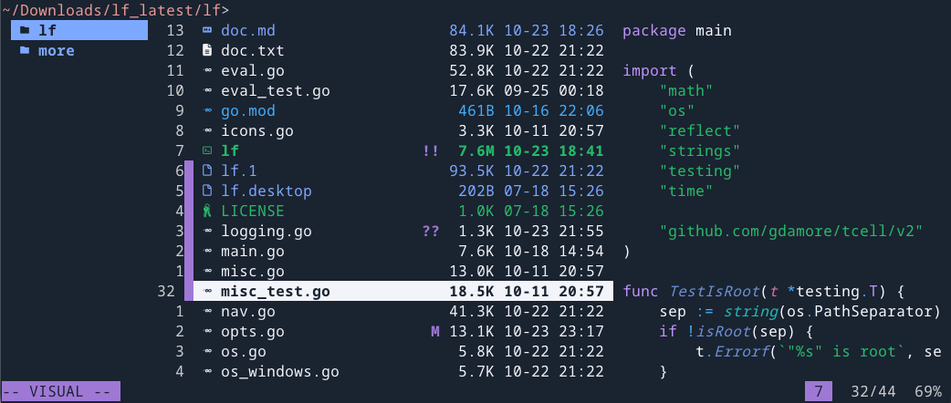
Task: Select the more directory in left pane
Action: 57,51
